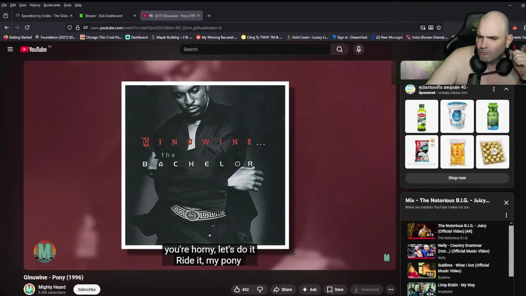Click the YouTube URL in the address bar

tap(156, 28)
